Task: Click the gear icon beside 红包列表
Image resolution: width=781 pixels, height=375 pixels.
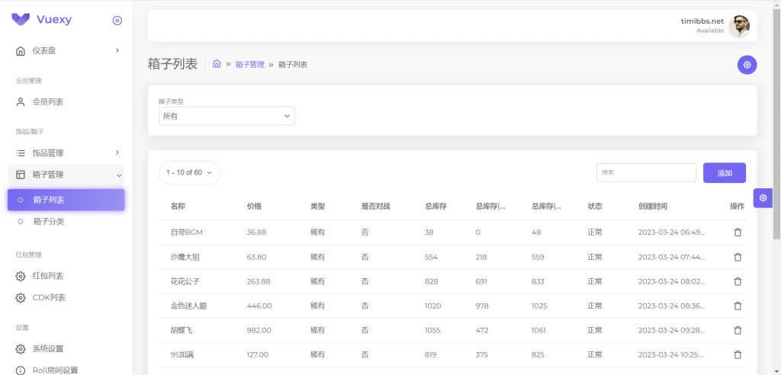Action: tap(21, 276)
